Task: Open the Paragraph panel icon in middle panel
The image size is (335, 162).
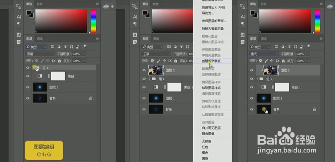Action: pos(135,24)
